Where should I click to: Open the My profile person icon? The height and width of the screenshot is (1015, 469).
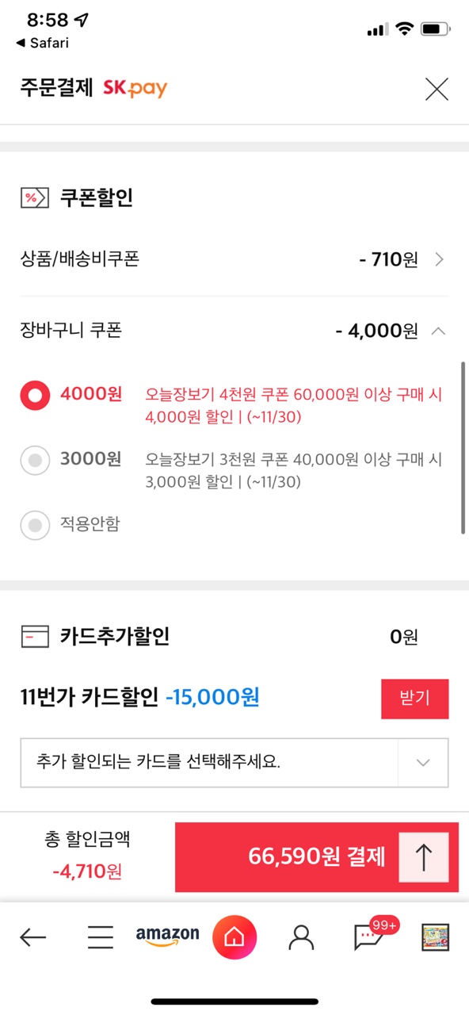point(301,938)
